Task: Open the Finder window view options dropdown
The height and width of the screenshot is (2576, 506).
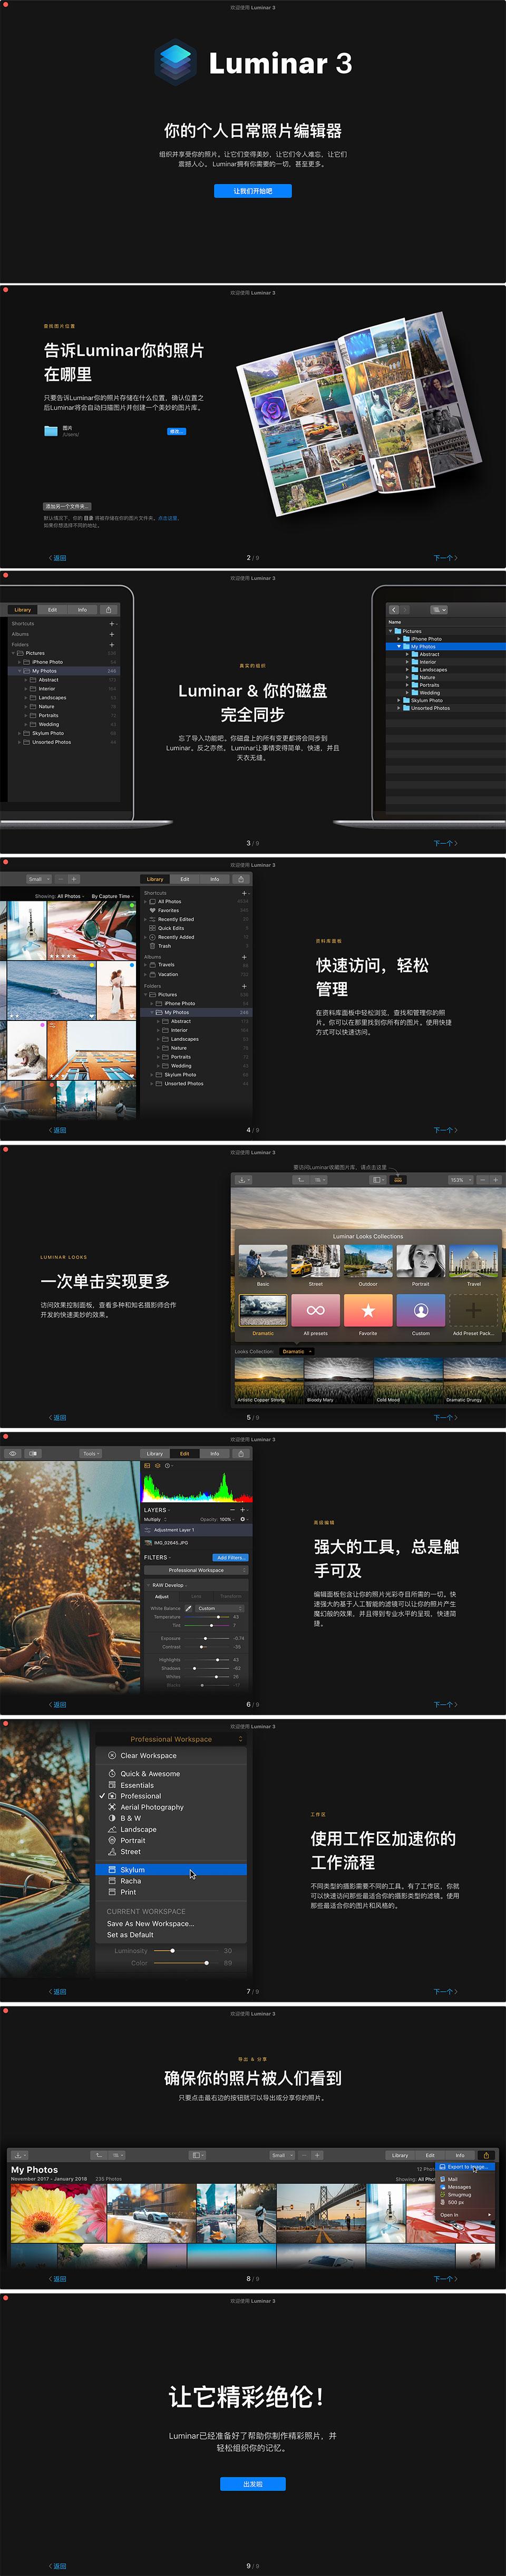Action: 439,609
